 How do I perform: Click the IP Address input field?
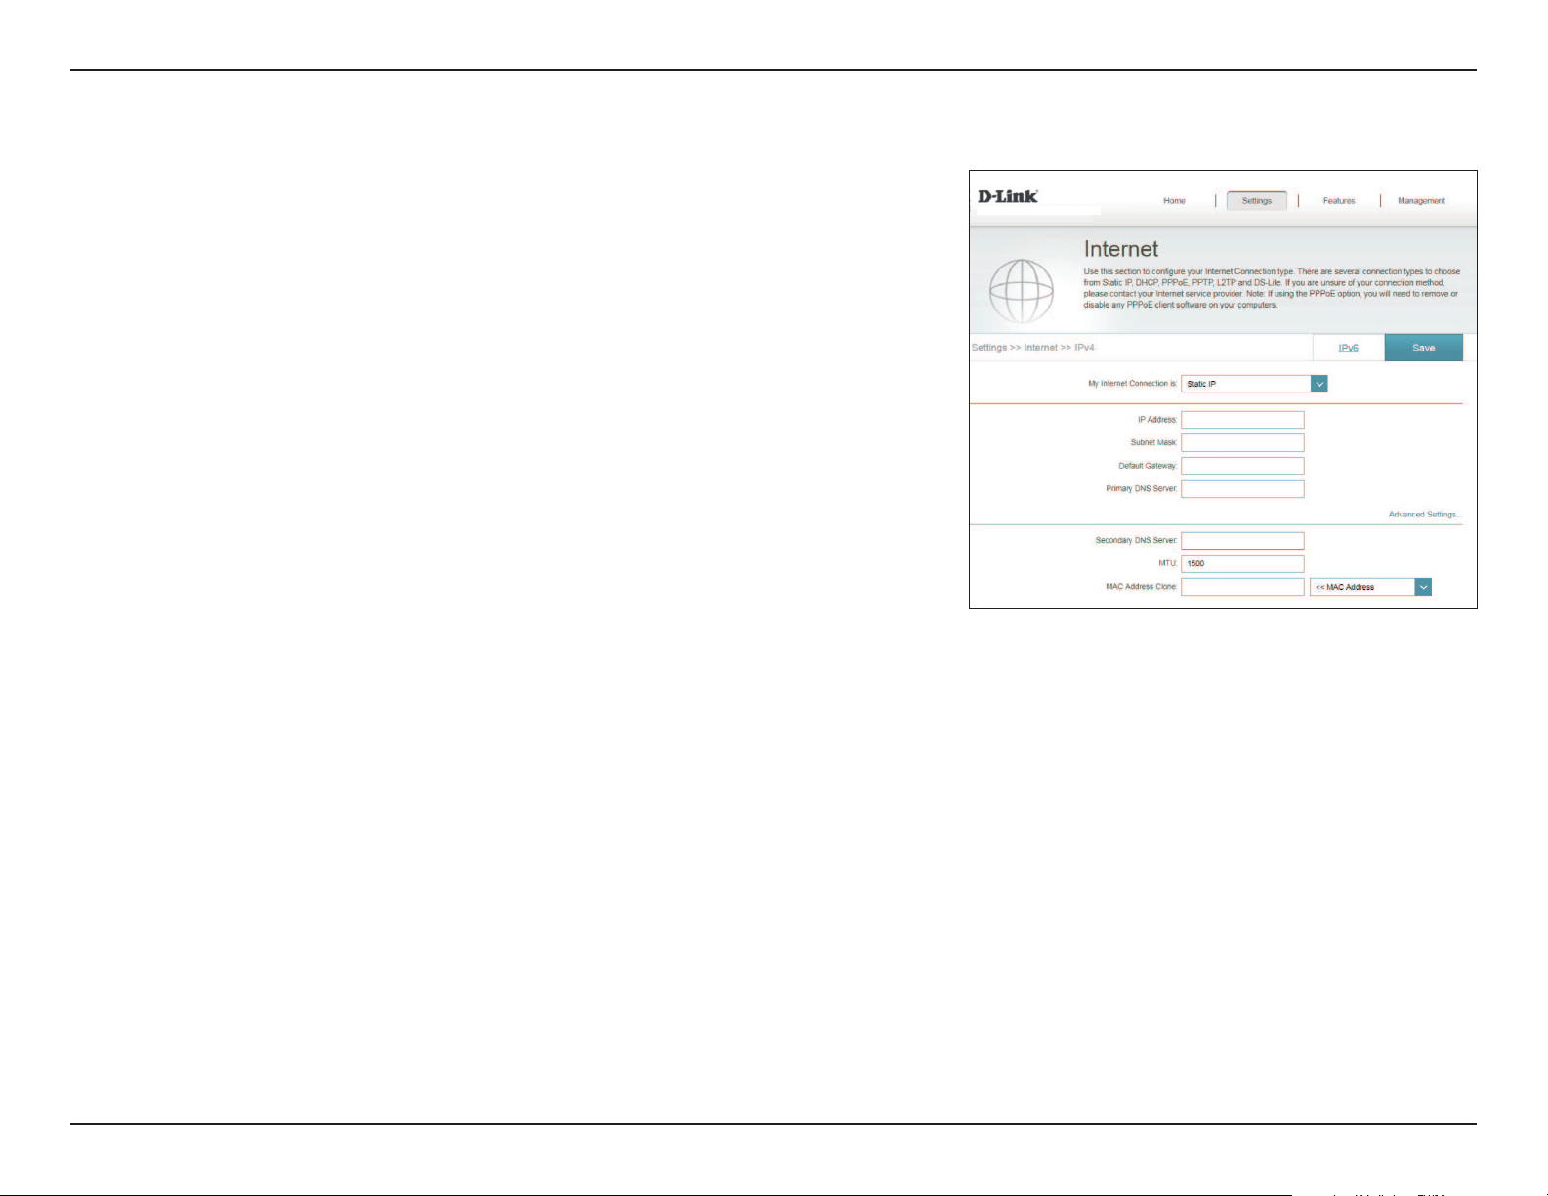(x=1242, y=420)
